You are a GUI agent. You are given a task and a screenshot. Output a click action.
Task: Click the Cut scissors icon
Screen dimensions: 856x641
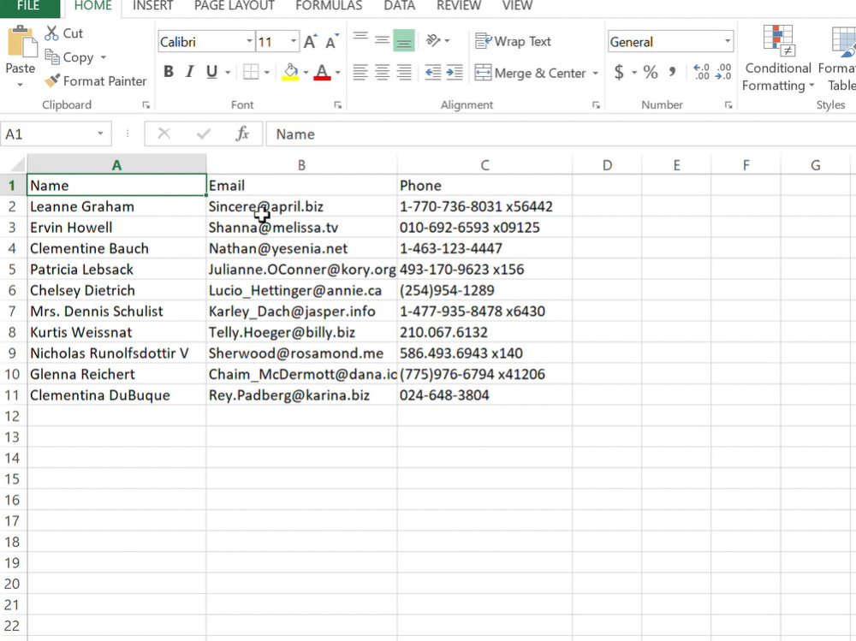coord(51,33)
